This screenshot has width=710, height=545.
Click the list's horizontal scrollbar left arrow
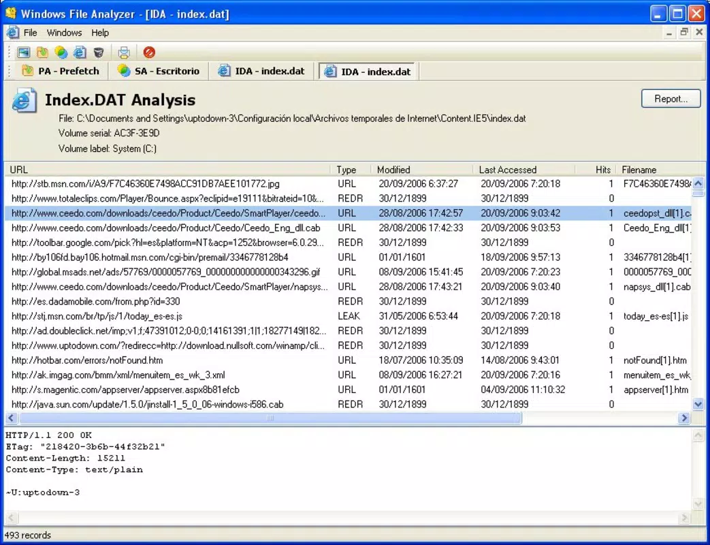point(12,418)
